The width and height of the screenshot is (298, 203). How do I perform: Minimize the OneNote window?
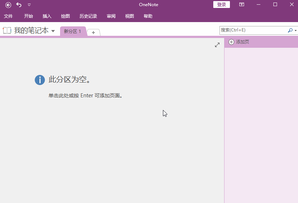click(259, 5)
